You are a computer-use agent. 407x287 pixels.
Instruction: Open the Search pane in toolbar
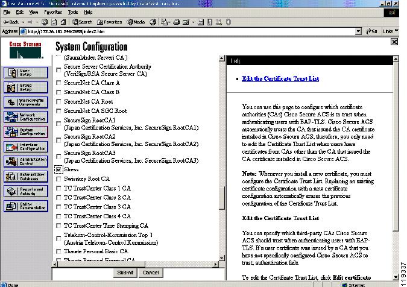[82, 22]
